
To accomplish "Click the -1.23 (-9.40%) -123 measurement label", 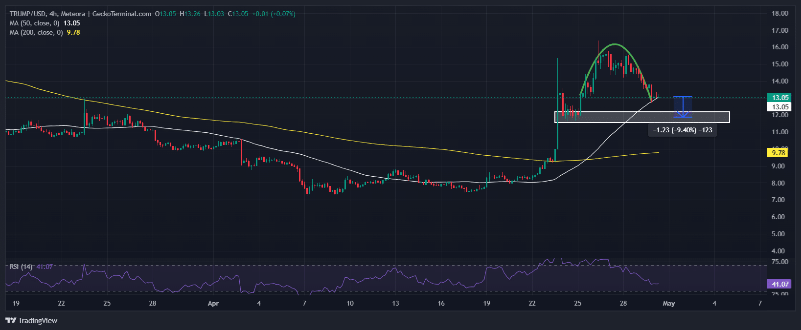I will pos(682,130).
